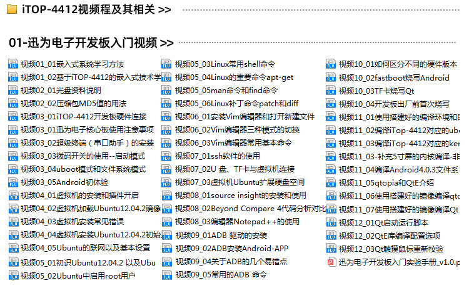Click FLV icon for 视频03_02超级终端(串口助手)的安装
The height and width of the screenshot is (293, 469).
13,143
